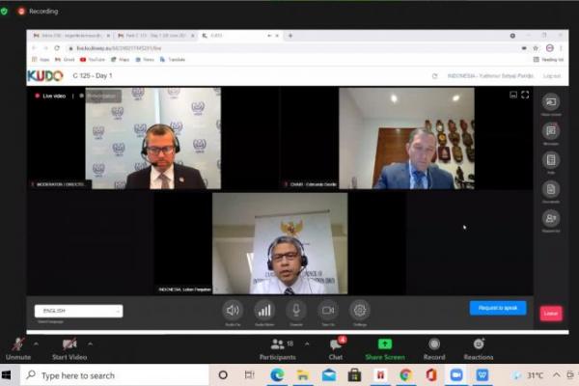Open Zoom Chat panel

tap(336, 348)
